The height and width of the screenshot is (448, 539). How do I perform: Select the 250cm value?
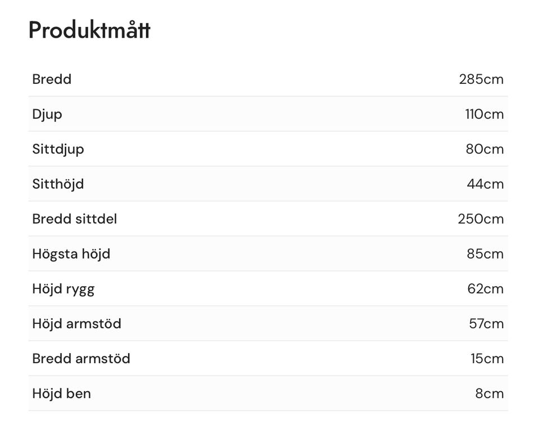[x=481, y=219]
